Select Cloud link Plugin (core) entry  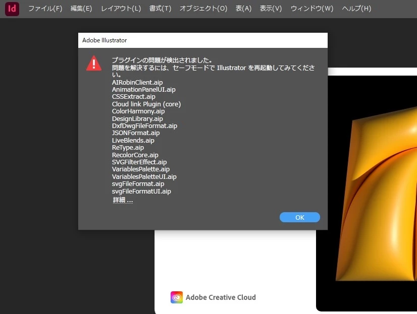[146, 104]
